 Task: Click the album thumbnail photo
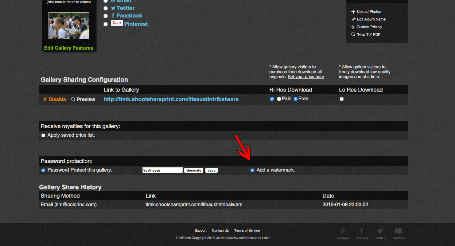pos(69,26)
